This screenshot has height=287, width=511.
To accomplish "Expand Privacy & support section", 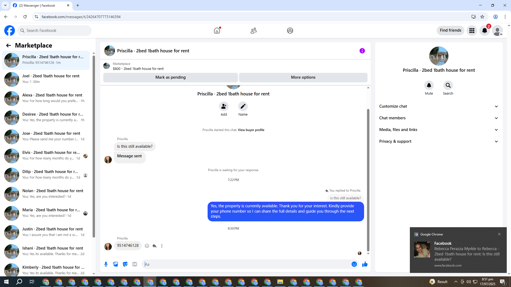I will 439,141.
